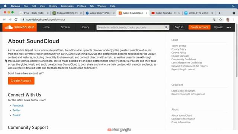Open Terms Of Use
Image resolution: width=238 pixels, height=134 pixels.
pyautogui.click(x=179, y=46)
